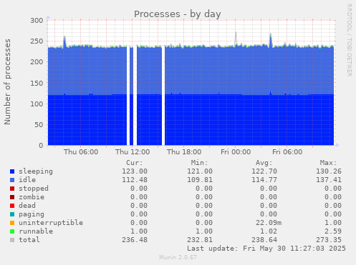Click runnable average value 1.02
356x265 pixels.
tap(269, 231)
